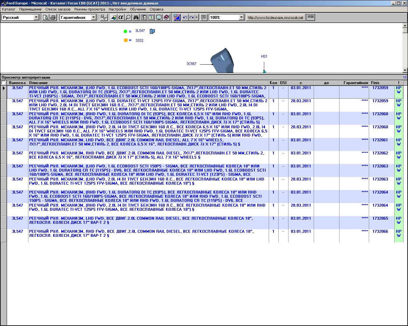The image size is (408, 326).
Task: Click the monitor screen icon
Action: (x=159, y=18)
